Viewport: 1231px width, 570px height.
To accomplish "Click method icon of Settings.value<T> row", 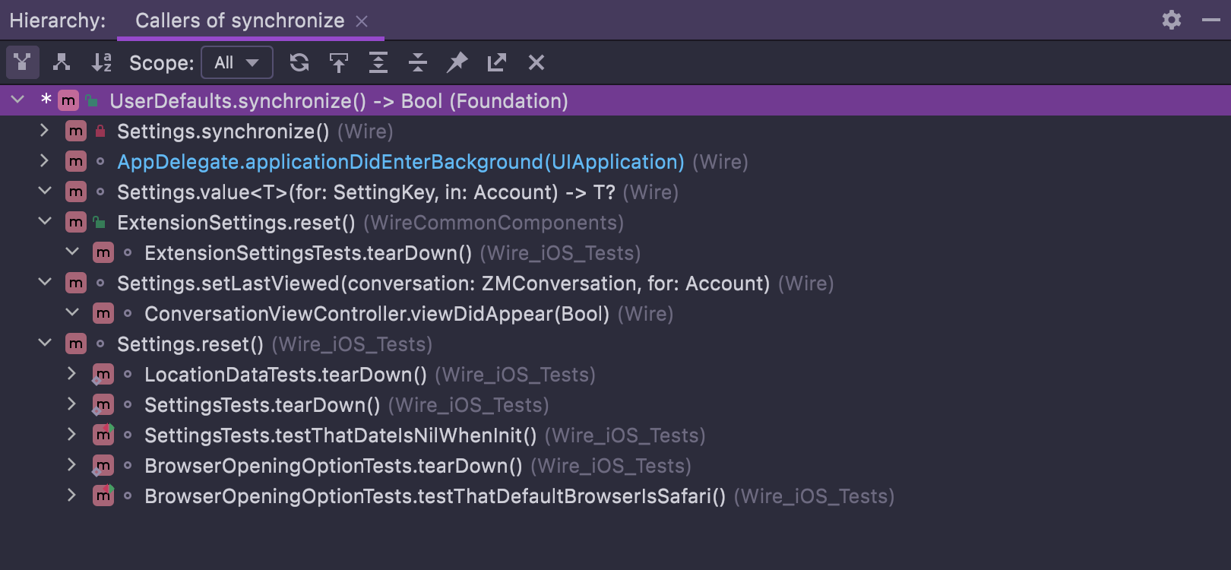I will point(76,192).
